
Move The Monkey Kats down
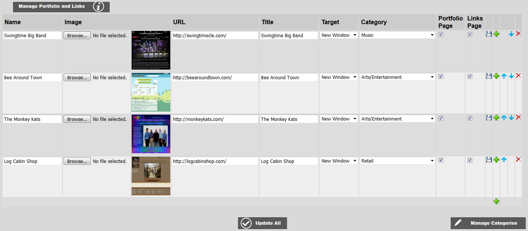pyautogui.click(x=511, y=118)
